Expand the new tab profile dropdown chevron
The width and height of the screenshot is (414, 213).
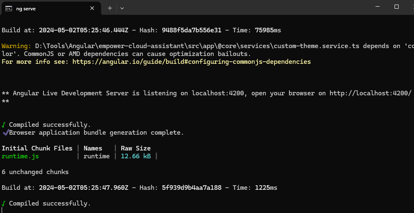(122, 8)
